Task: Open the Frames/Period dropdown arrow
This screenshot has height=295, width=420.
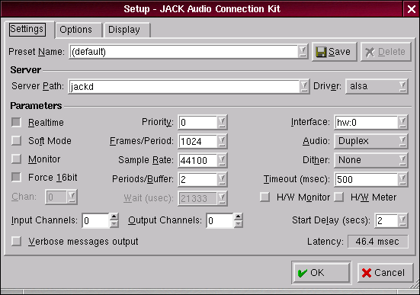Action: click(x=222, y=141)
